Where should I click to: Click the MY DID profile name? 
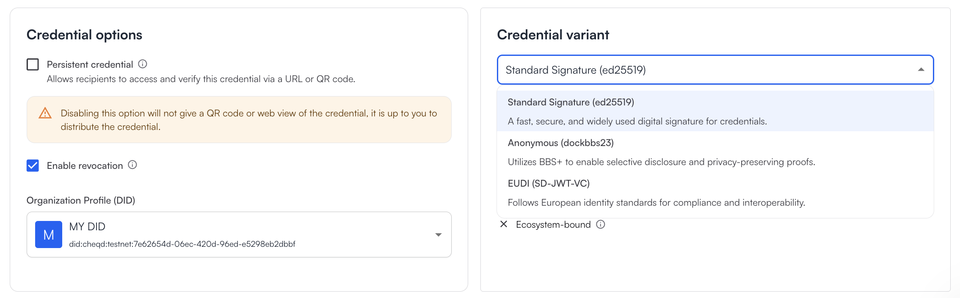pyautogui.click(x=87, y=227)
